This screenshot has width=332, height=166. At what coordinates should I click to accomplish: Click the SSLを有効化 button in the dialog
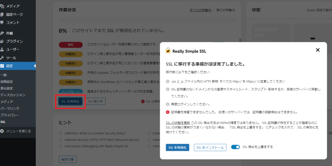pos(177,148)
